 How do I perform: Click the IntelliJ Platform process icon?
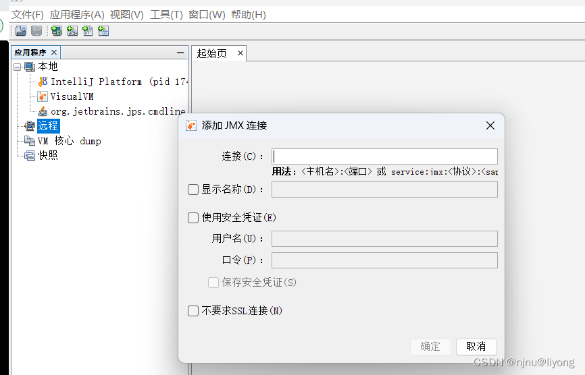[x=43, y=82]
